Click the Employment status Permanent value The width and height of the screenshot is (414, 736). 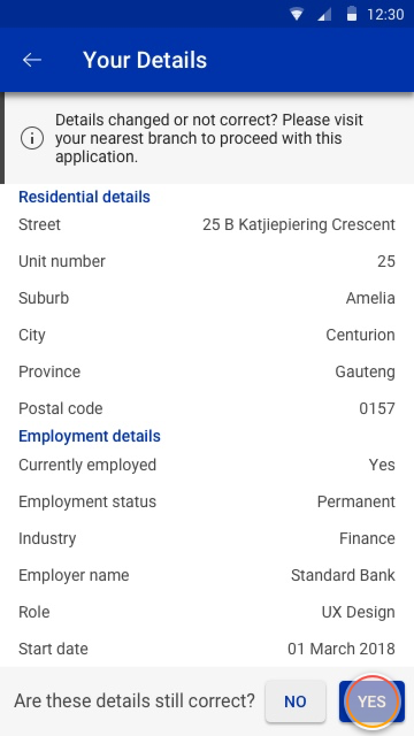(x=356, y=501)
